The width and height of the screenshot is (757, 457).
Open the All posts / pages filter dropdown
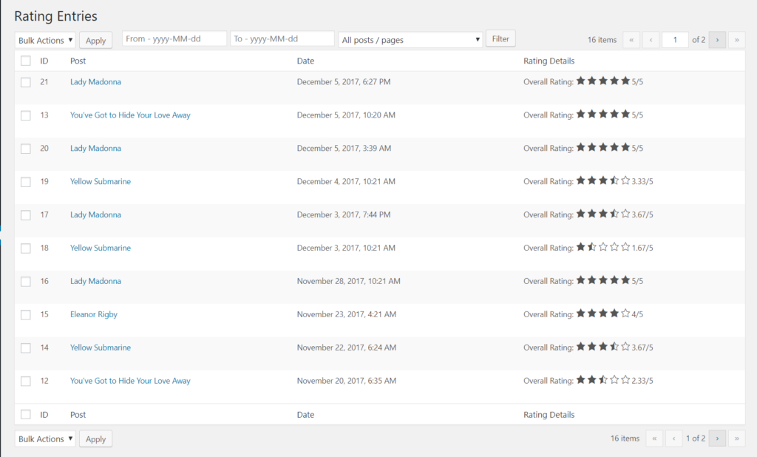410,38
